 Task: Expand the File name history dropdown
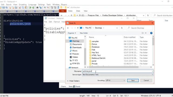(152, 71)
